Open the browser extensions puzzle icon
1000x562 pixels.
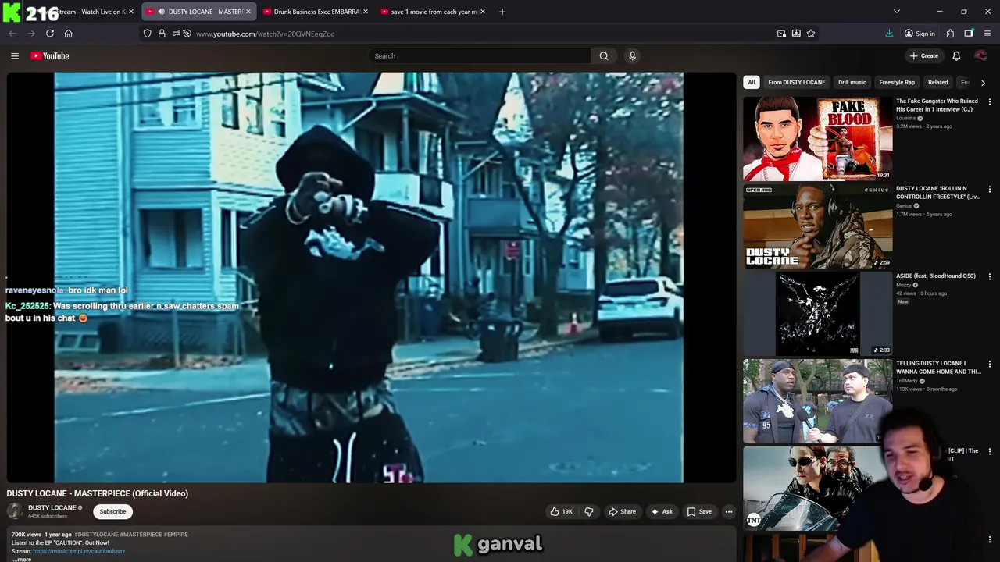[x=950, y=34]
